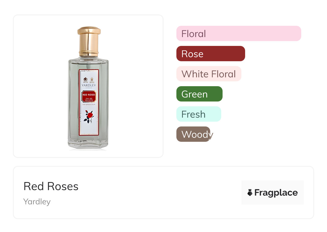
Task: Select the dark red Rose accord bar
Action: click(x=210, y=54)
